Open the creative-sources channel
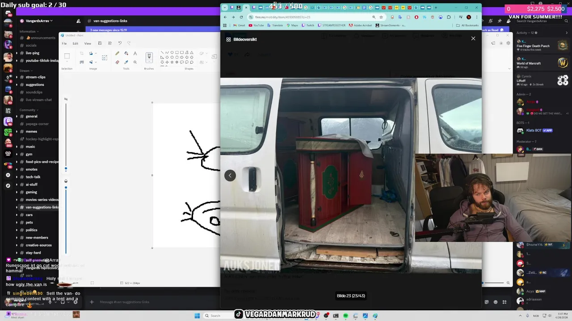The height and width of the screenshot is (321, 572). click(x=38, y=245)
